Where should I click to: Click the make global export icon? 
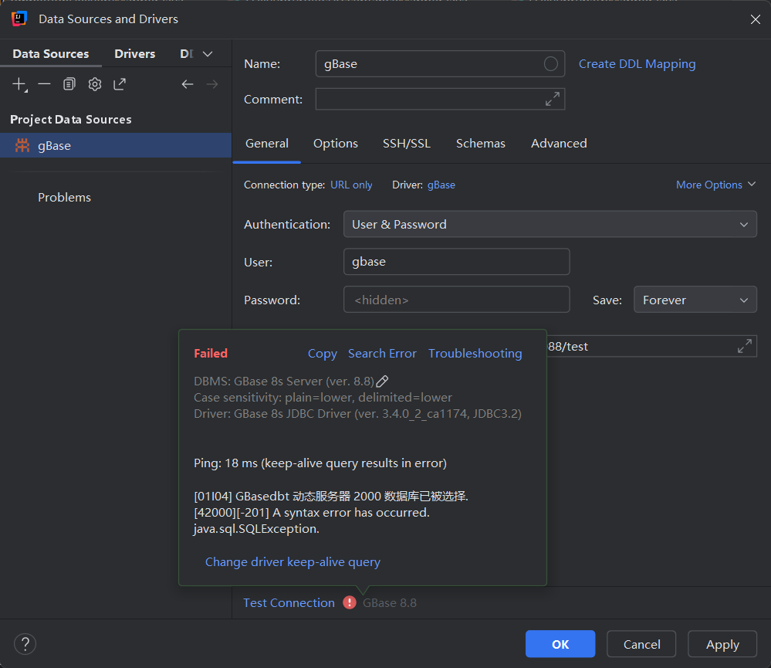(x=120, y=84)
